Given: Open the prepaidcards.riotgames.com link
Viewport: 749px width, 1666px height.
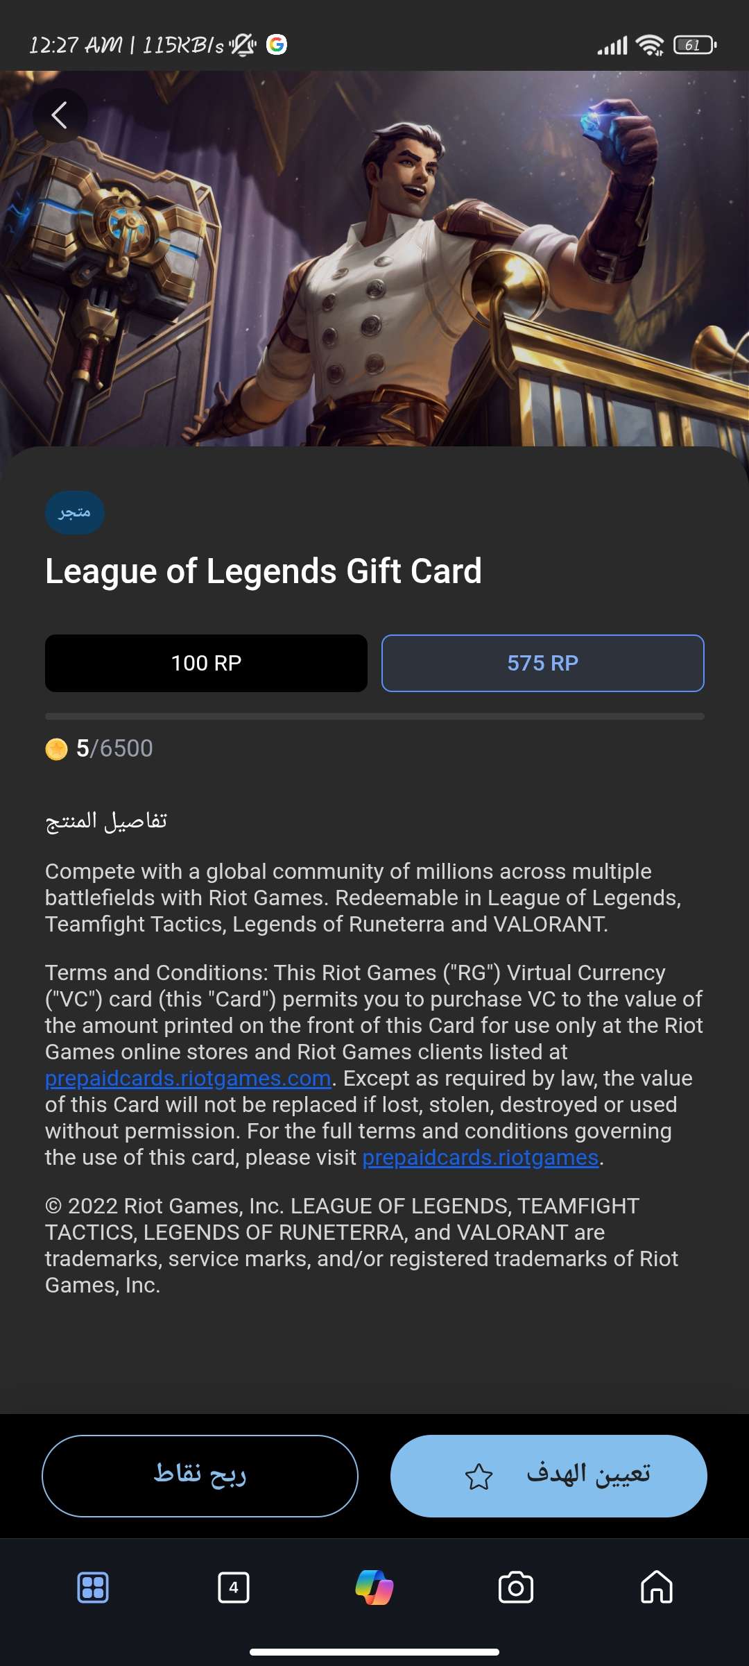Looking at the screenshot, I should (188, 1078).
